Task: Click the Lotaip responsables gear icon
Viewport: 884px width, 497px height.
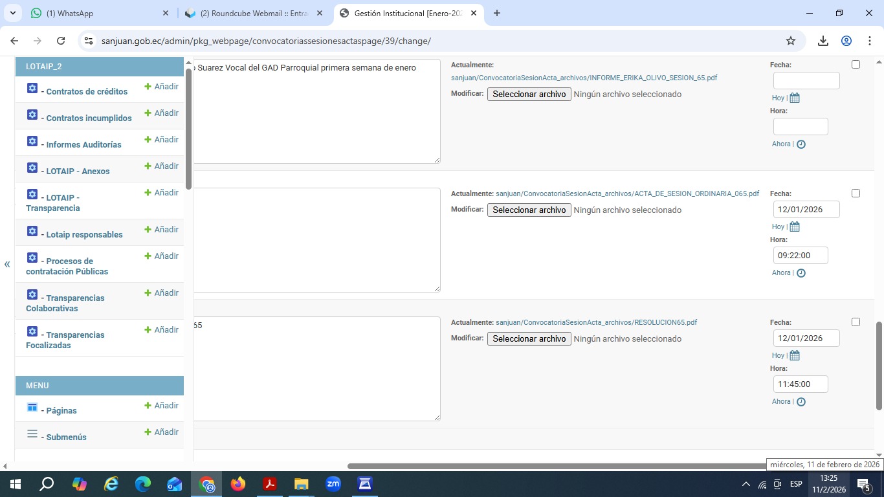Action: (x=32, y=231)
